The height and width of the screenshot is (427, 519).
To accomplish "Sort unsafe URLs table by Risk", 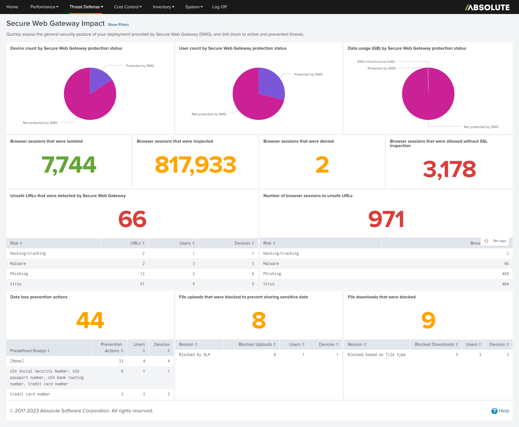I will click(x=16, y=243).
